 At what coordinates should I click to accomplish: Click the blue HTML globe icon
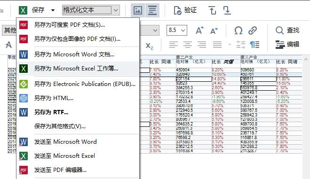(x=24, y=98)
